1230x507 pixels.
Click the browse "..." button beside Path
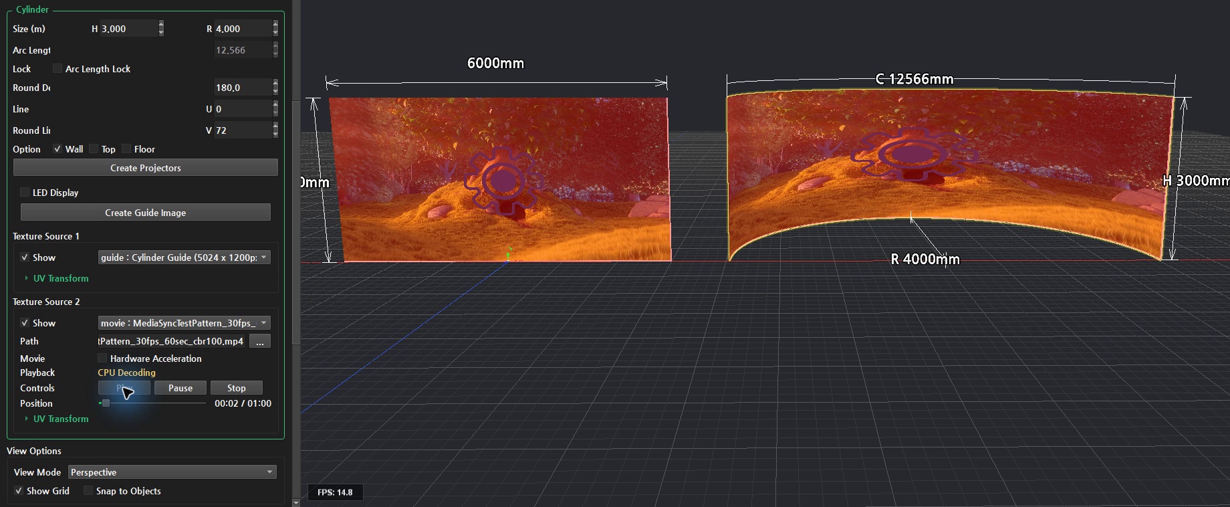[x=260, y=342]
